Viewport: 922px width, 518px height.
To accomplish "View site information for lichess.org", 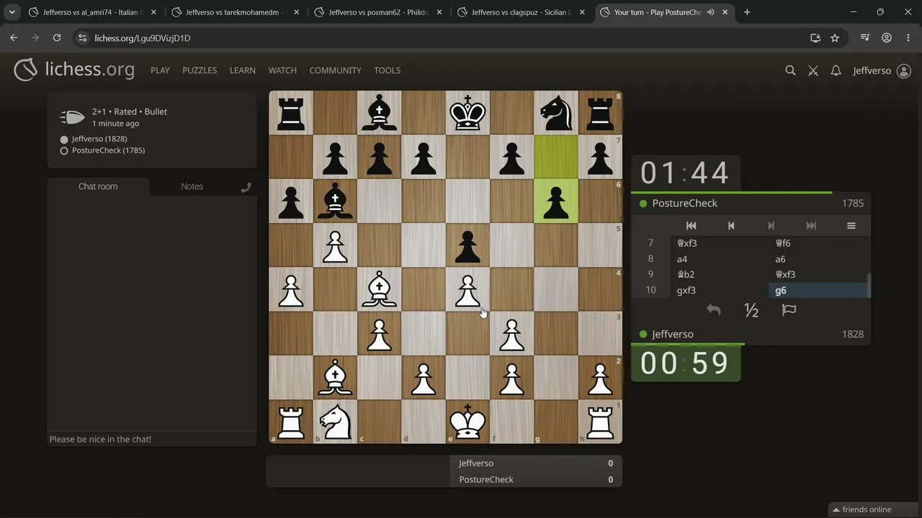I will point(82,38).
